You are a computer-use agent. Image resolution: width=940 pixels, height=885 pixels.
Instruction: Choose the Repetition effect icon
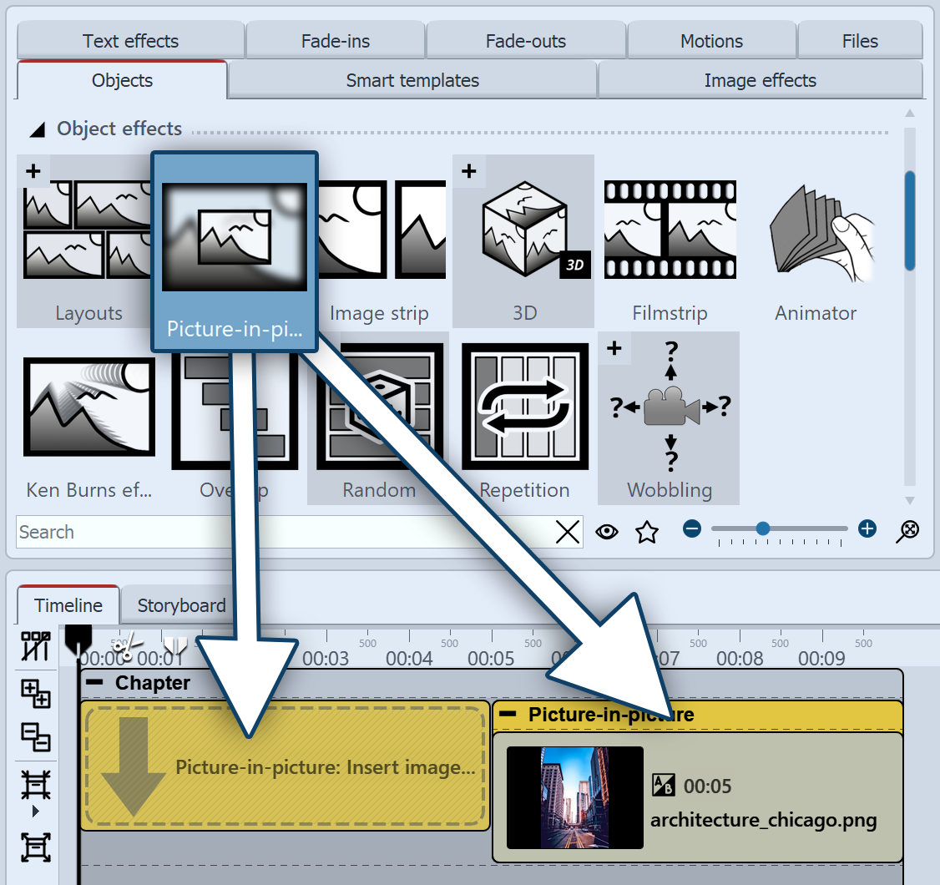524,417
